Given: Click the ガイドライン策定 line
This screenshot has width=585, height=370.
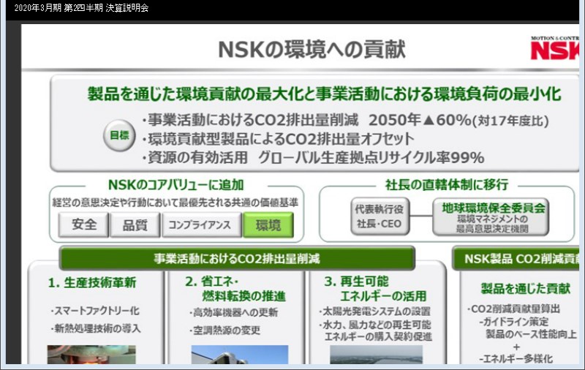Looking at the screenshot, I should 514,322.
